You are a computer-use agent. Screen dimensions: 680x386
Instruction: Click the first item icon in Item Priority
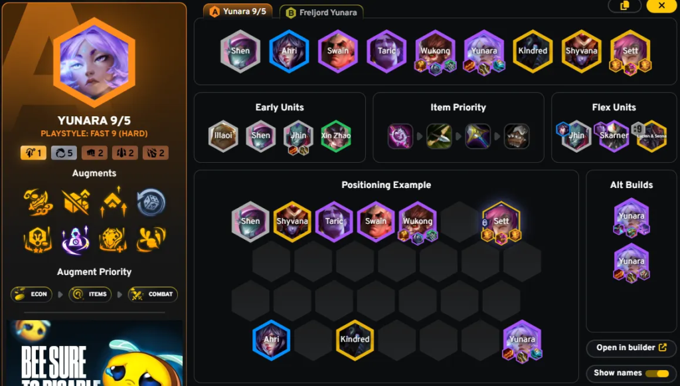tap(400, 136)
